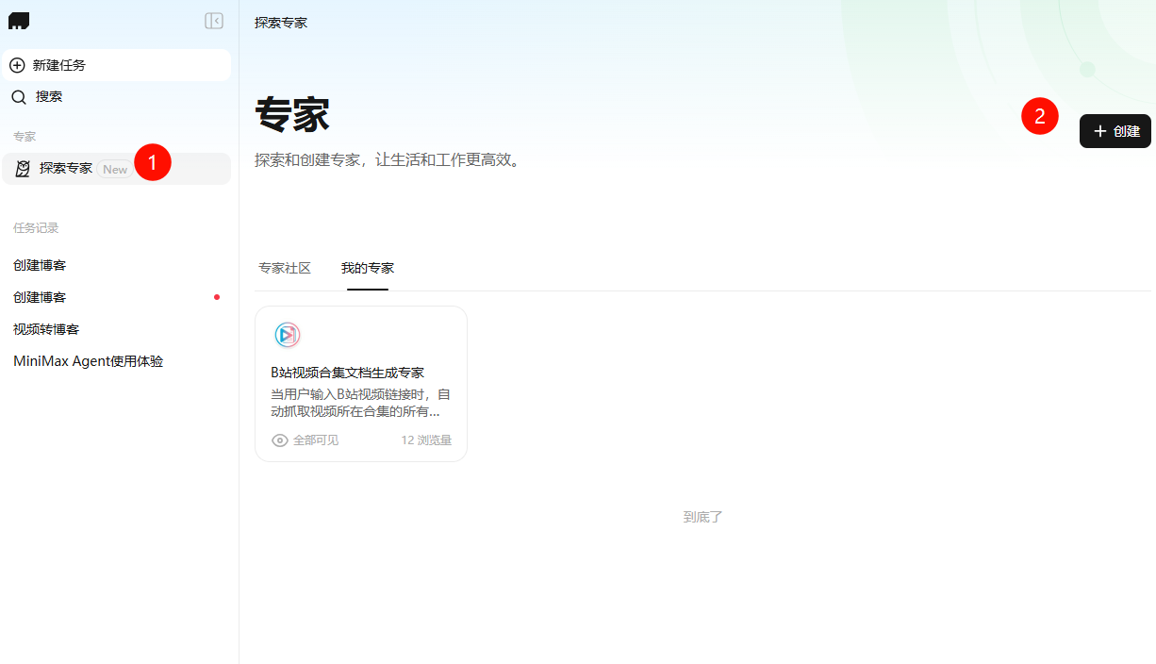Open the MiniMax Agent使用体验 task
Viewport: 1156px width, 664px height.
tap(88, 361)
